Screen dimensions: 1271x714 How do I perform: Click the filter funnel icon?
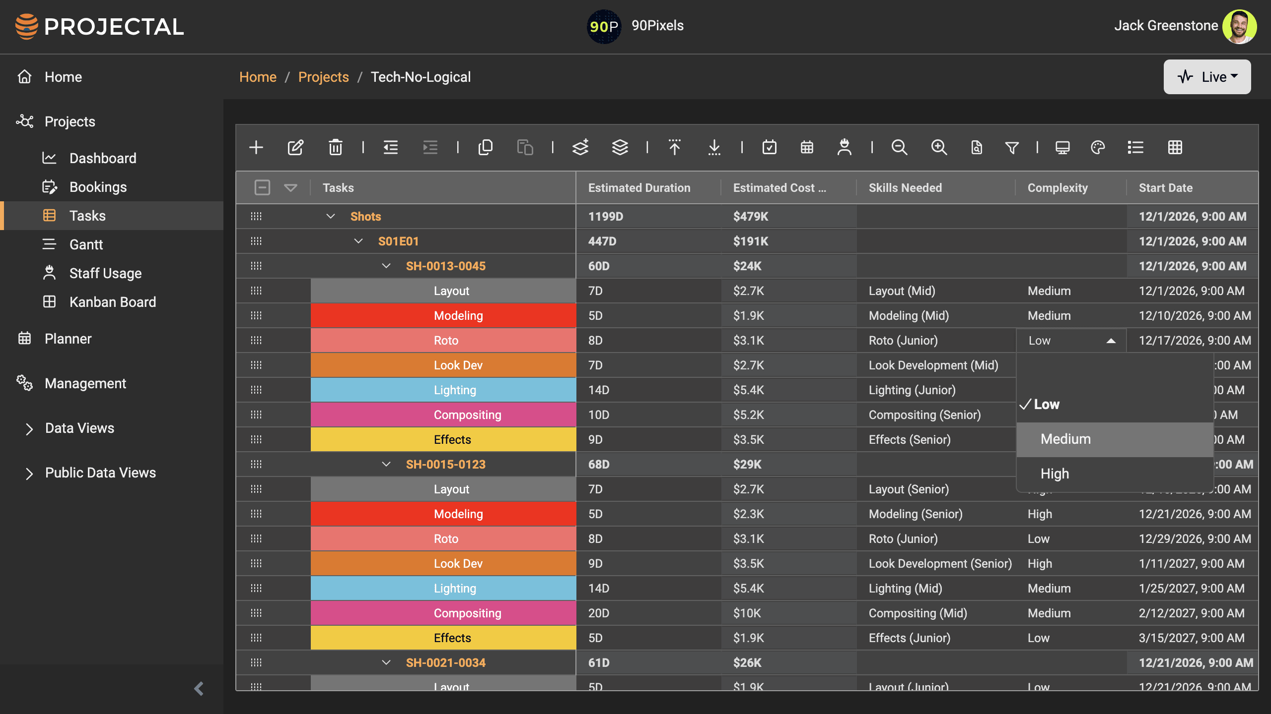click(x=1012, y=147)
